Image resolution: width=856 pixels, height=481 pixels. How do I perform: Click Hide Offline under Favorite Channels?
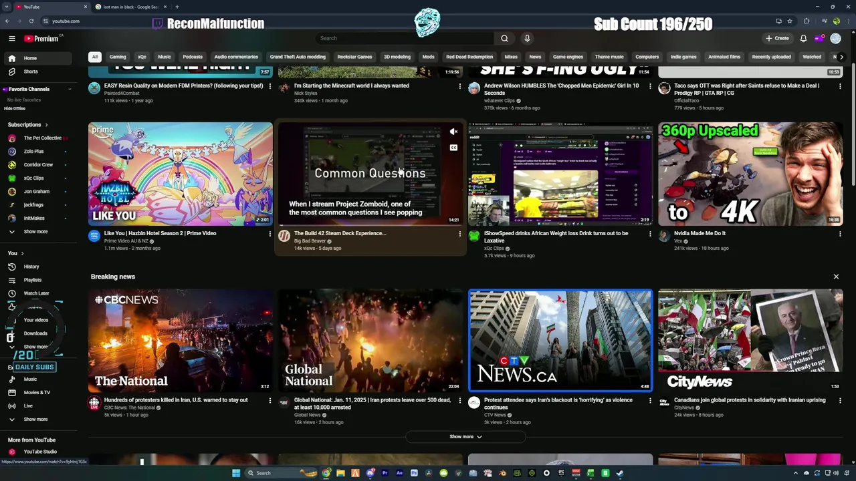pyautogui.click(x=15, y=108)
